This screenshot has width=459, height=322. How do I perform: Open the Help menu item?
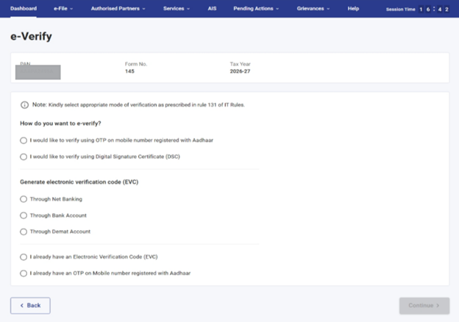point(353,9)
